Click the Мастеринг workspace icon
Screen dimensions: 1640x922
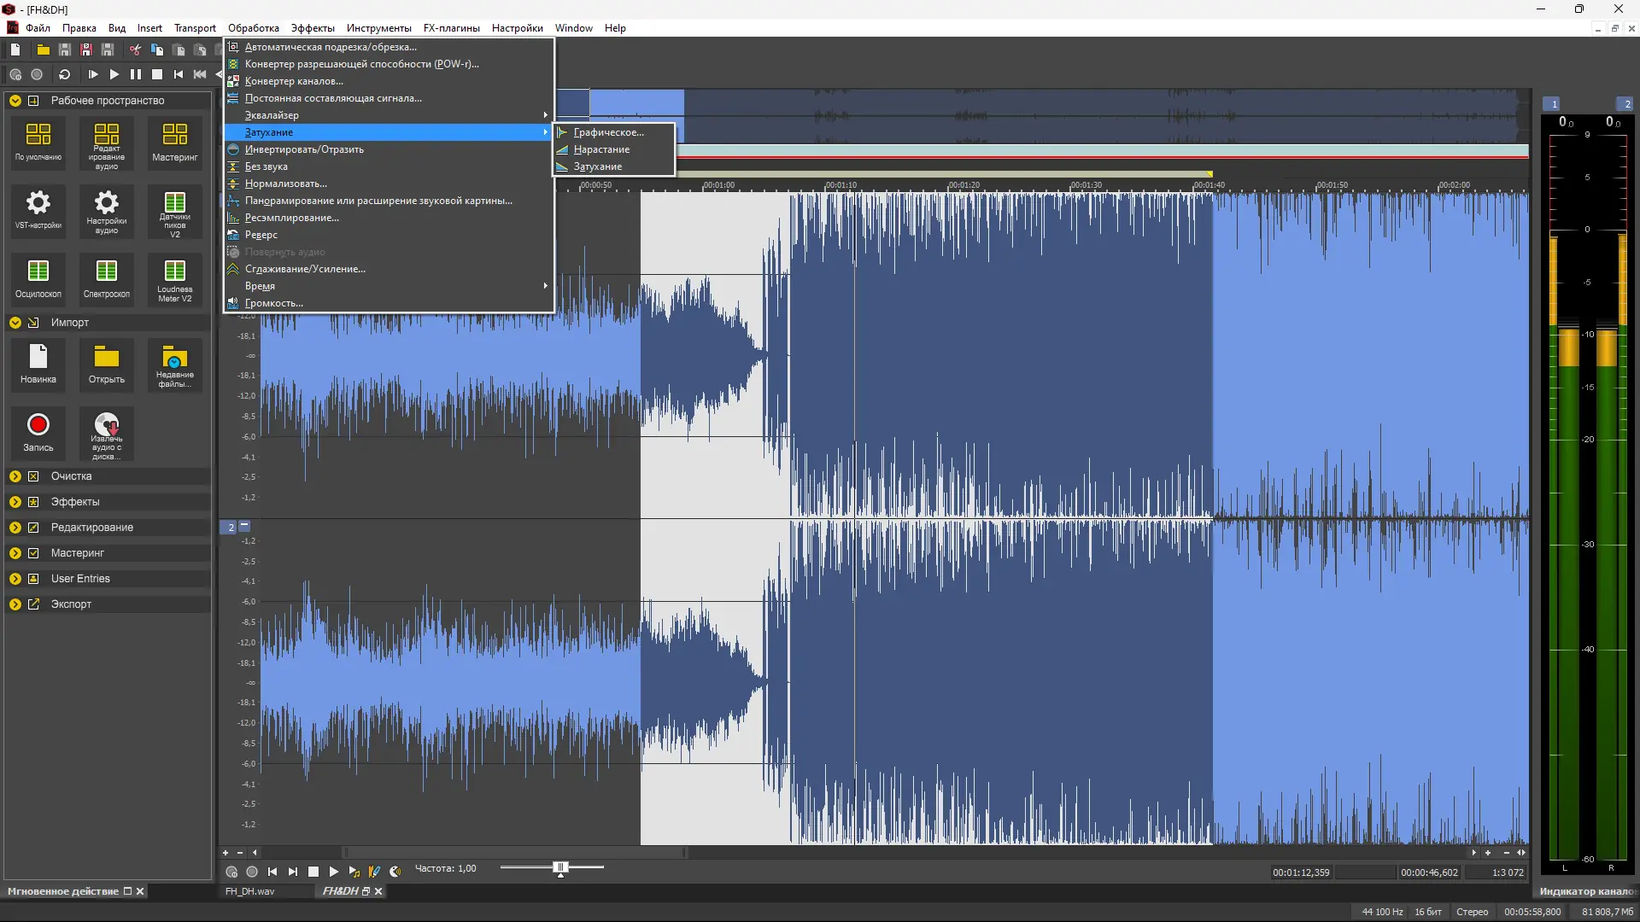175,135
